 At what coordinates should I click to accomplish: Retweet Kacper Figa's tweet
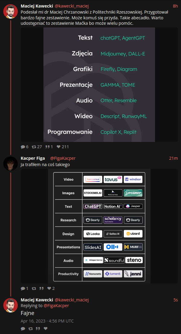click(34, 288)
